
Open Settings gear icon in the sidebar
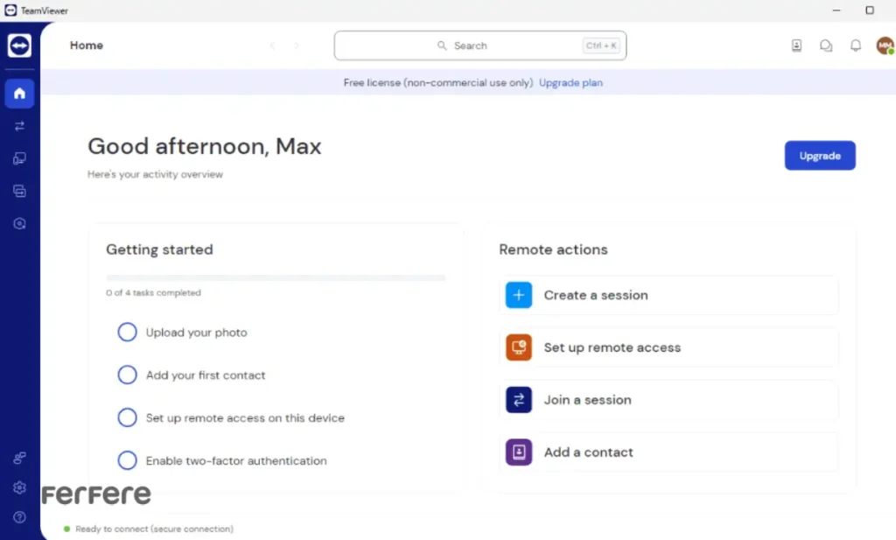click(19, 487)
